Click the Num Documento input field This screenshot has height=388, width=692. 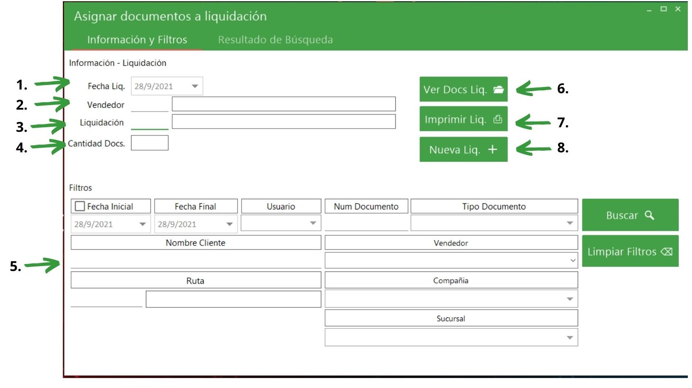coord(366,223)
